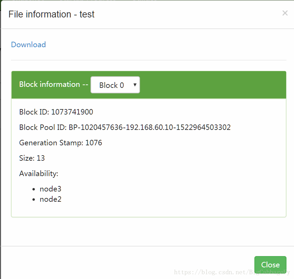Dismiss dialog with the X icon
This screenshot has height=279, width=294.
285,13
